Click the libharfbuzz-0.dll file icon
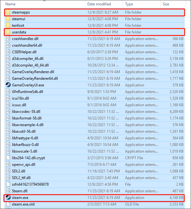This screenshot has height=209, width=191. pyautogui.click(x=8, y=144)
